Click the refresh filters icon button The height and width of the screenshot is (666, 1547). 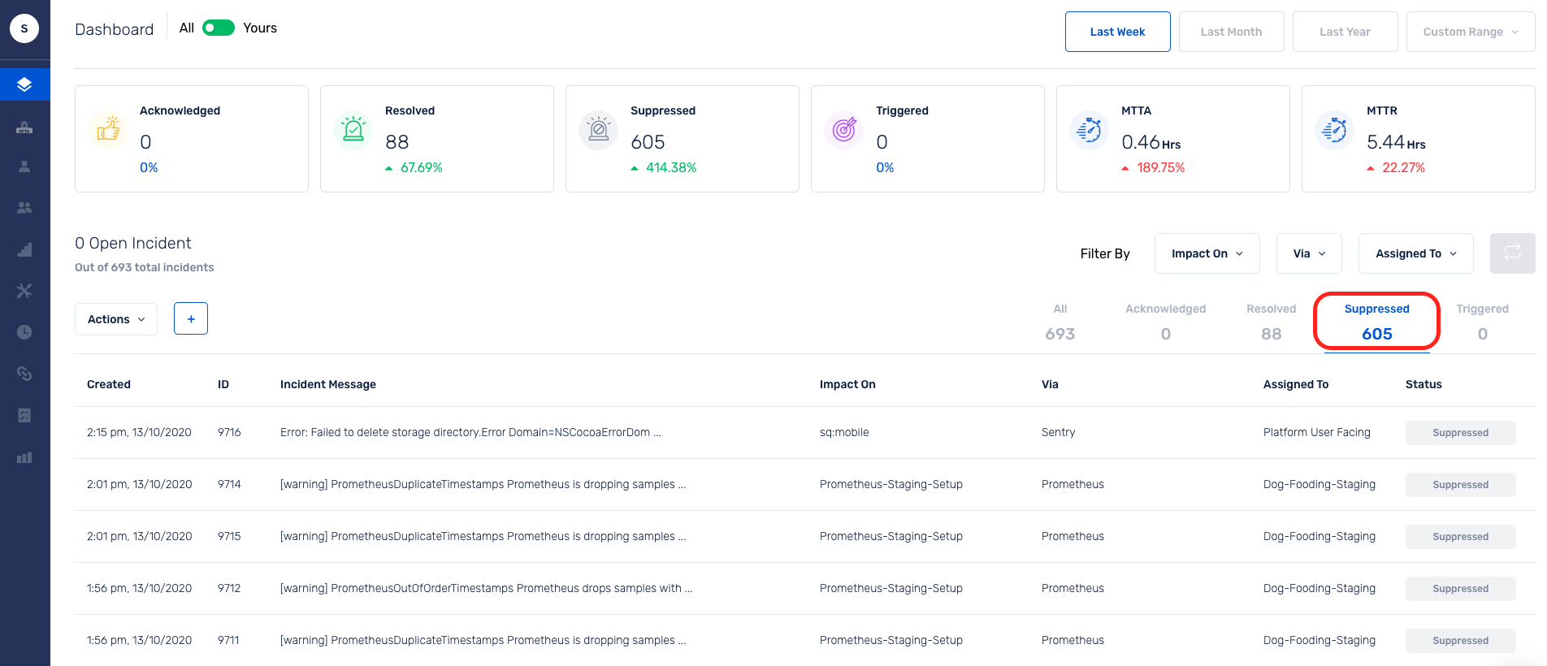pos(1513,253)
